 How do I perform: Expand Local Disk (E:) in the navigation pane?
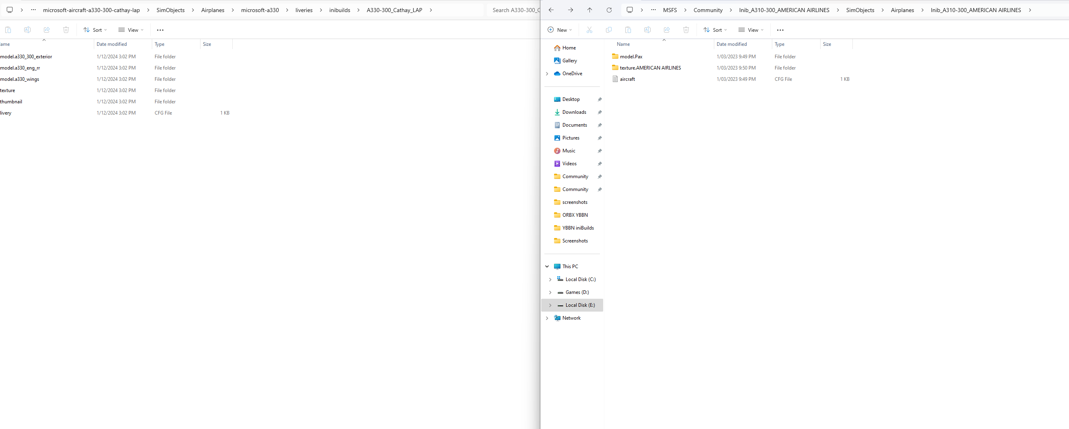[550, 305]
